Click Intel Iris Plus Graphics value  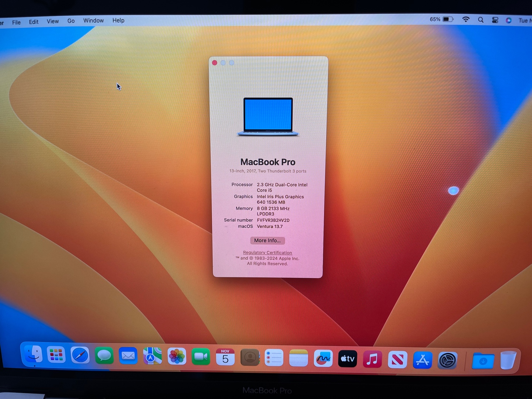click(280, 199)
